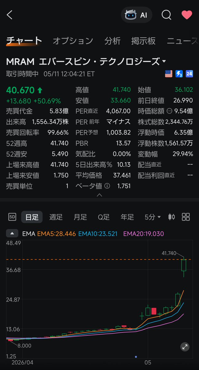Tap the EMA20:19.030 value

143,234
